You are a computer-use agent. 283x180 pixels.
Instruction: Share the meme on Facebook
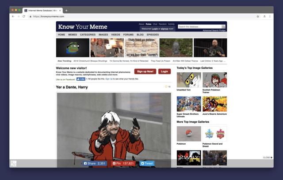(95, 163)
